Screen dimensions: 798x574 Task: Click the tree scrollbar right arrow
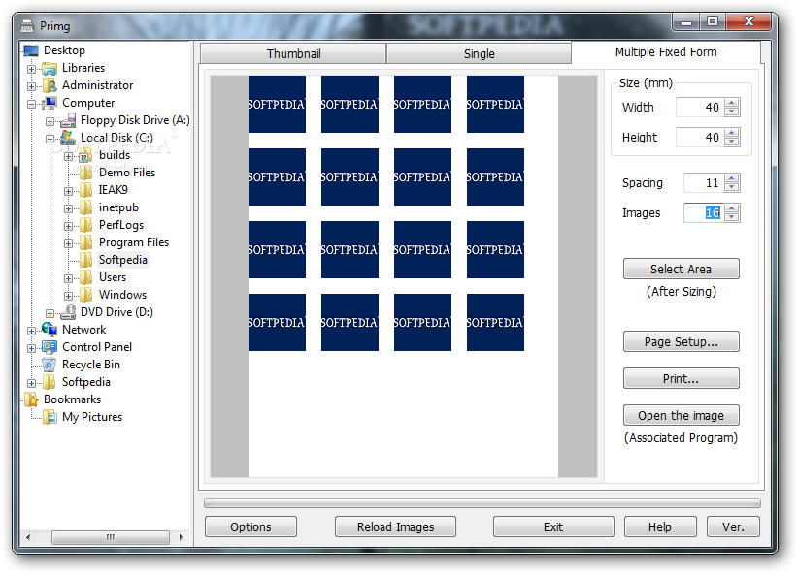pos(182,537)
